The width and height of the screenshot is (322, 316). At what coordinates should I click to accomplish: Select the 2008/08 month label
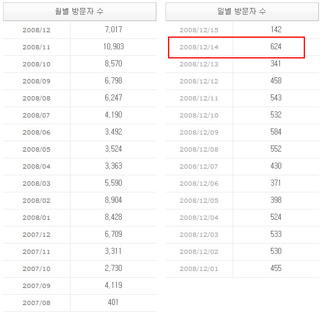37,99
